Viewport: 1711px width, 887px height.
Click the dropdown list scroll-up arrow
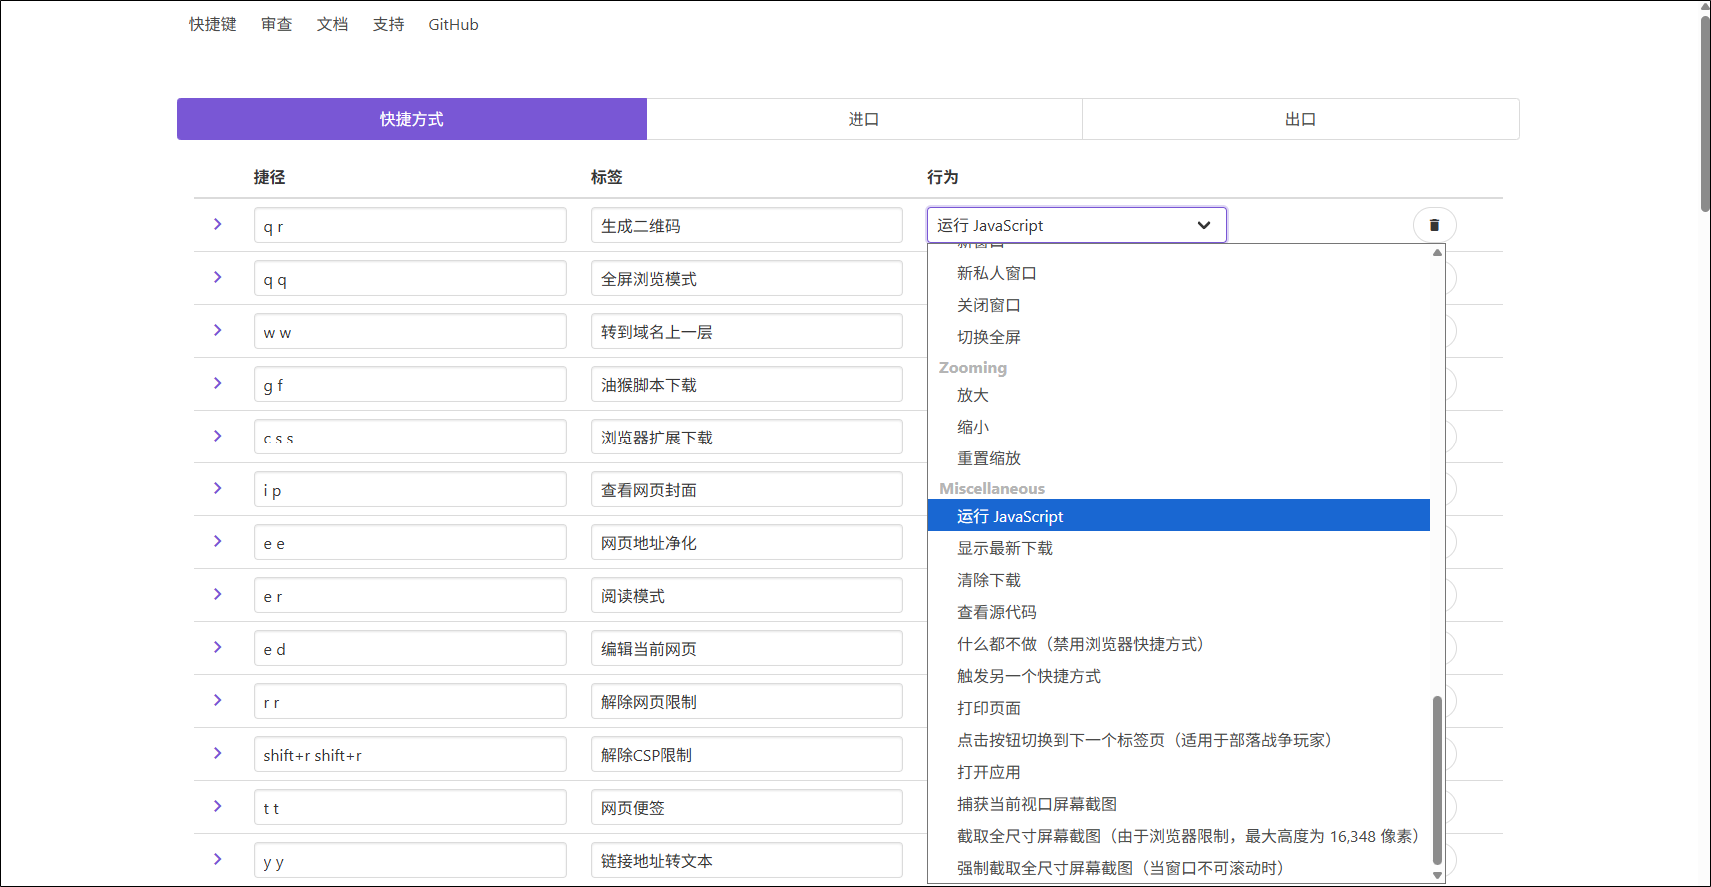1437,253
